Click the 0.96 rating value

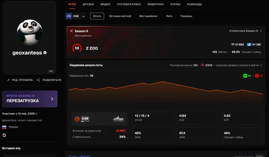pyautogui.click(x=85, y=119)
